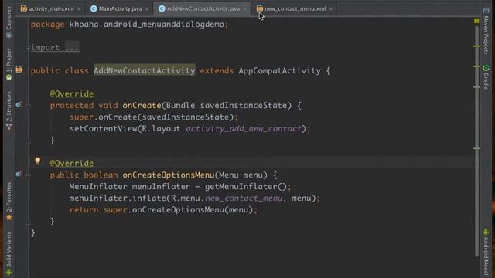Open the Structure tool window
495x278 pixels.
[x=9, y=110]
